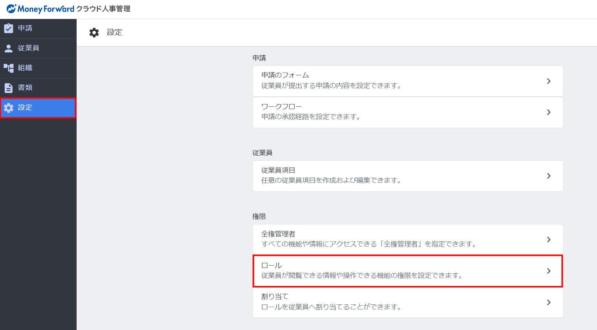Open the 従業員項目 settings
This screenshot has height=330, width=597.
408,176
